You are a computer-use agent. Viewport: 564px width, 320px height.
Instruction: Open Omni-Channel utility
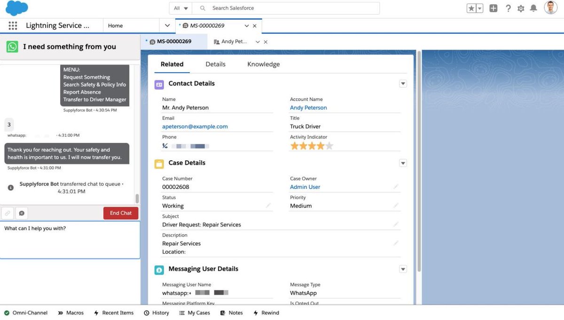(26, 313)
